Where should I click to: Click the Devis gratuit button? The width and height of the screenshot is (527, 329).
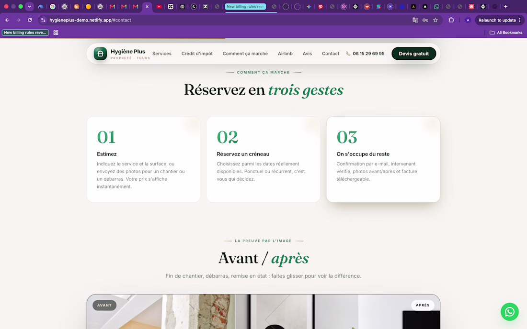(x=414, y=54)
